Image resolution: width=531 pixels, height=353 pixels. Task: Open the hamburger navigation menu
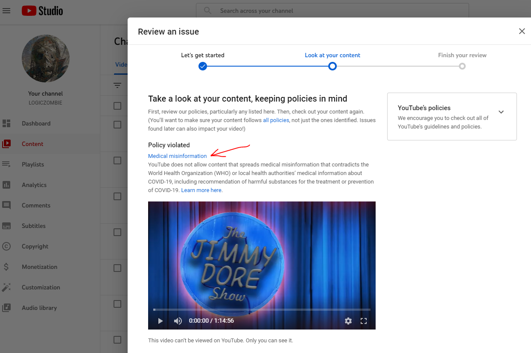click(6, 11)
